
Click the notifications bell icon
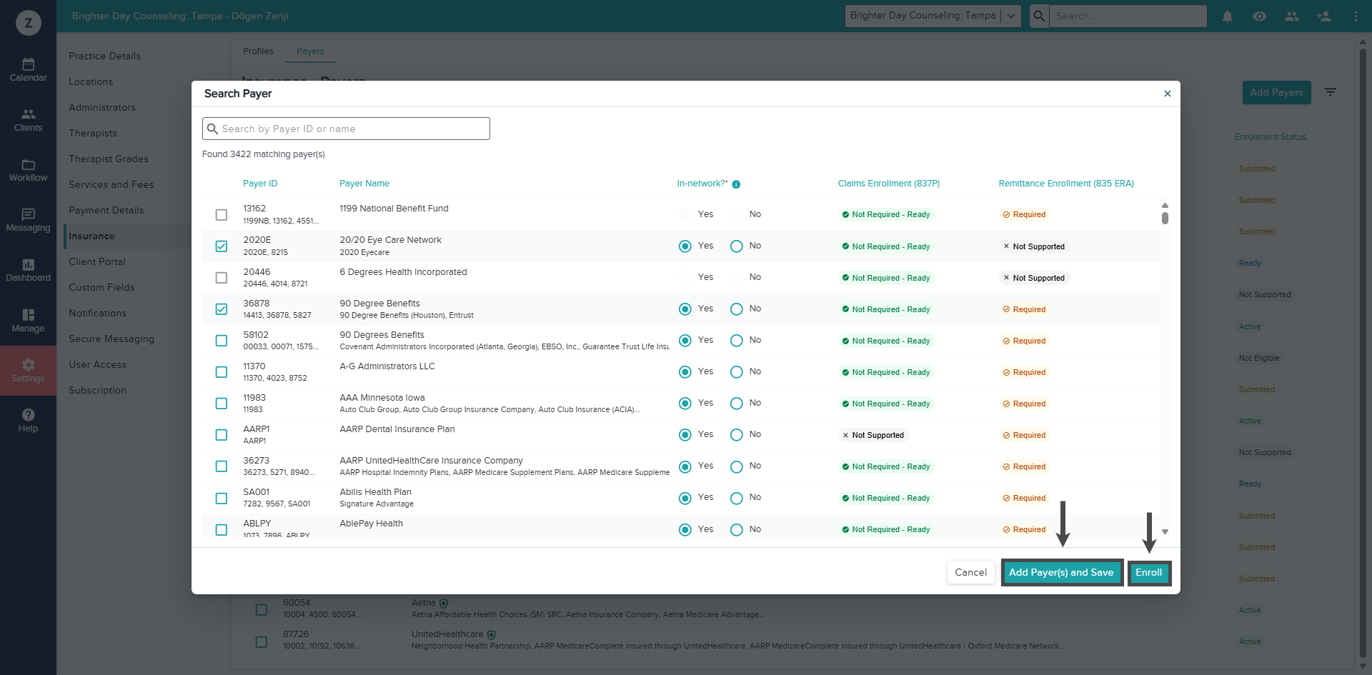click(1227, 16)
